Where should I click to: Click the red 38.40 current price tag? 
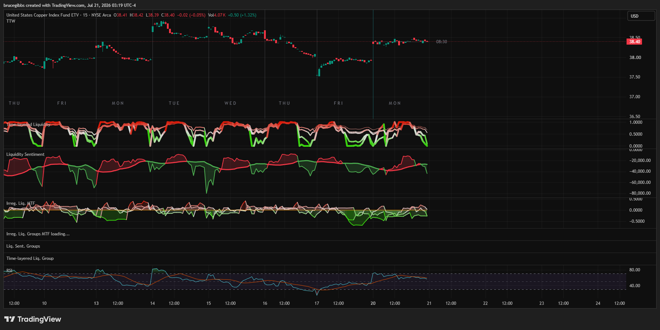[x=635, y=42]
